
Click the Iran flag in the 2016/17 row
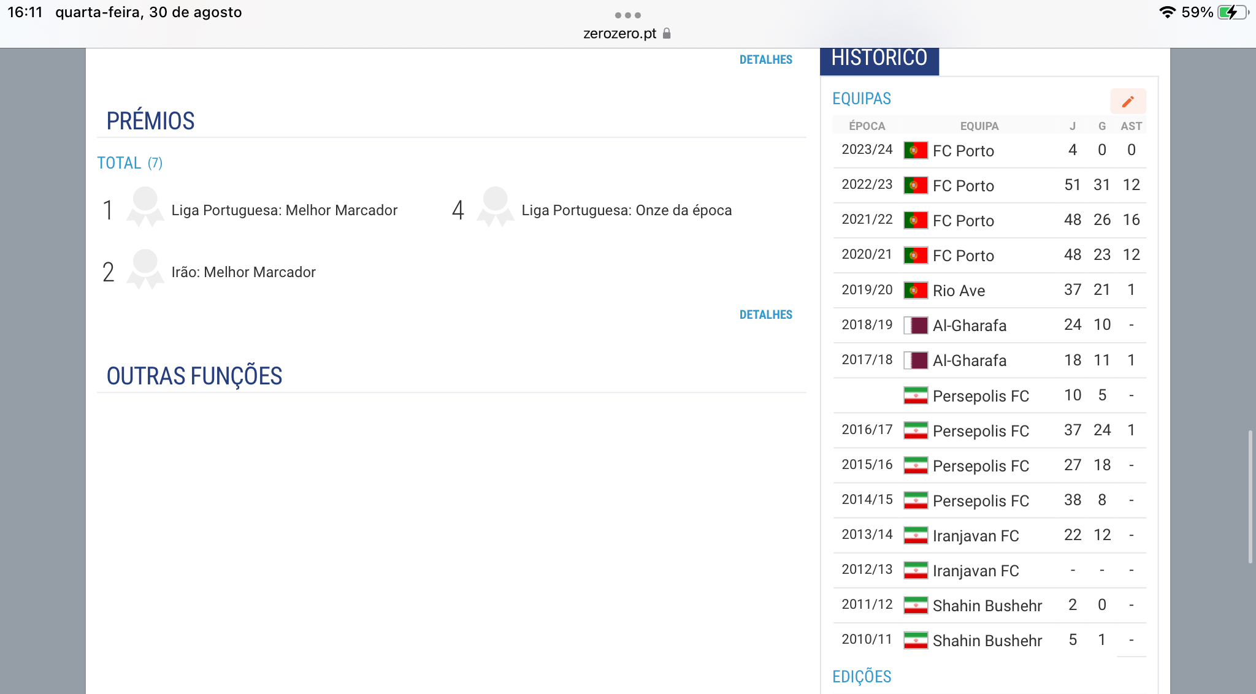click(x=915, y=430)
